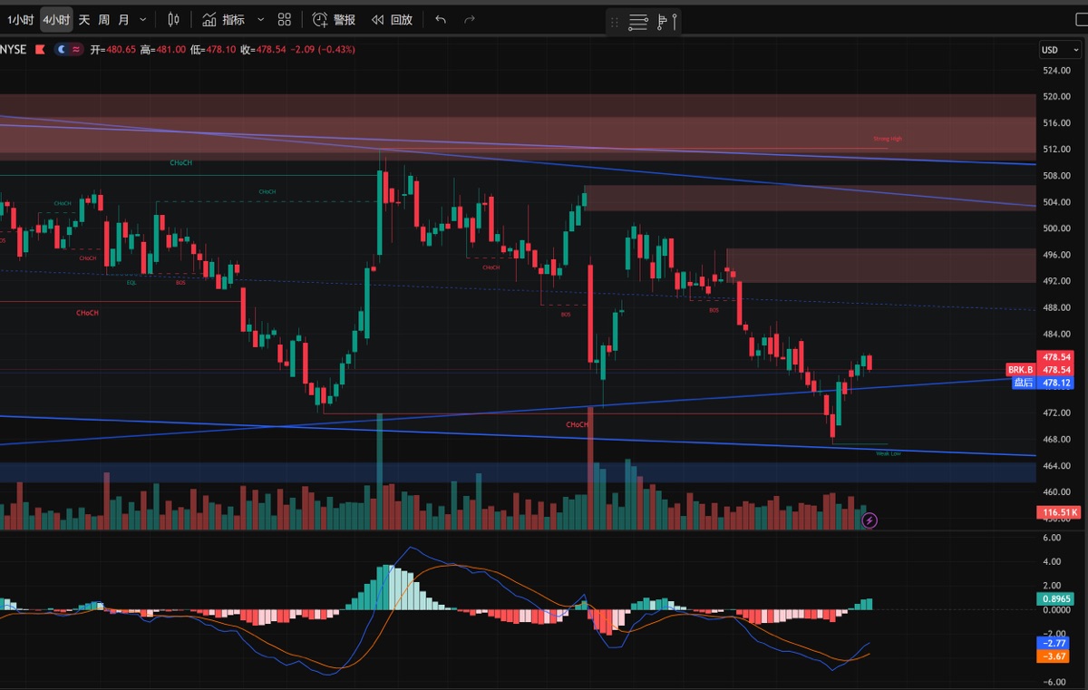Image resolution: width=1088 pixels, height=690 pixels.
Task: Select the 月 monthly timeframe
Action: tap(124, 19)
